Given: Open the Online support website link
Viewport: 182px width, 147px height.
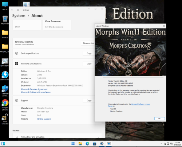Looking at the screenshot, I should click(44, 119).
